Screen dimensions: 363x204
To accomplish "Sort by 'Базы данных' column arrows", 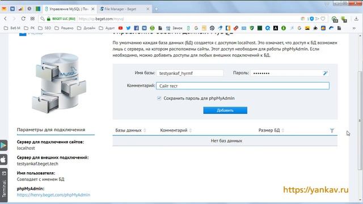I will pyautogui.click(x=145, y=130).
